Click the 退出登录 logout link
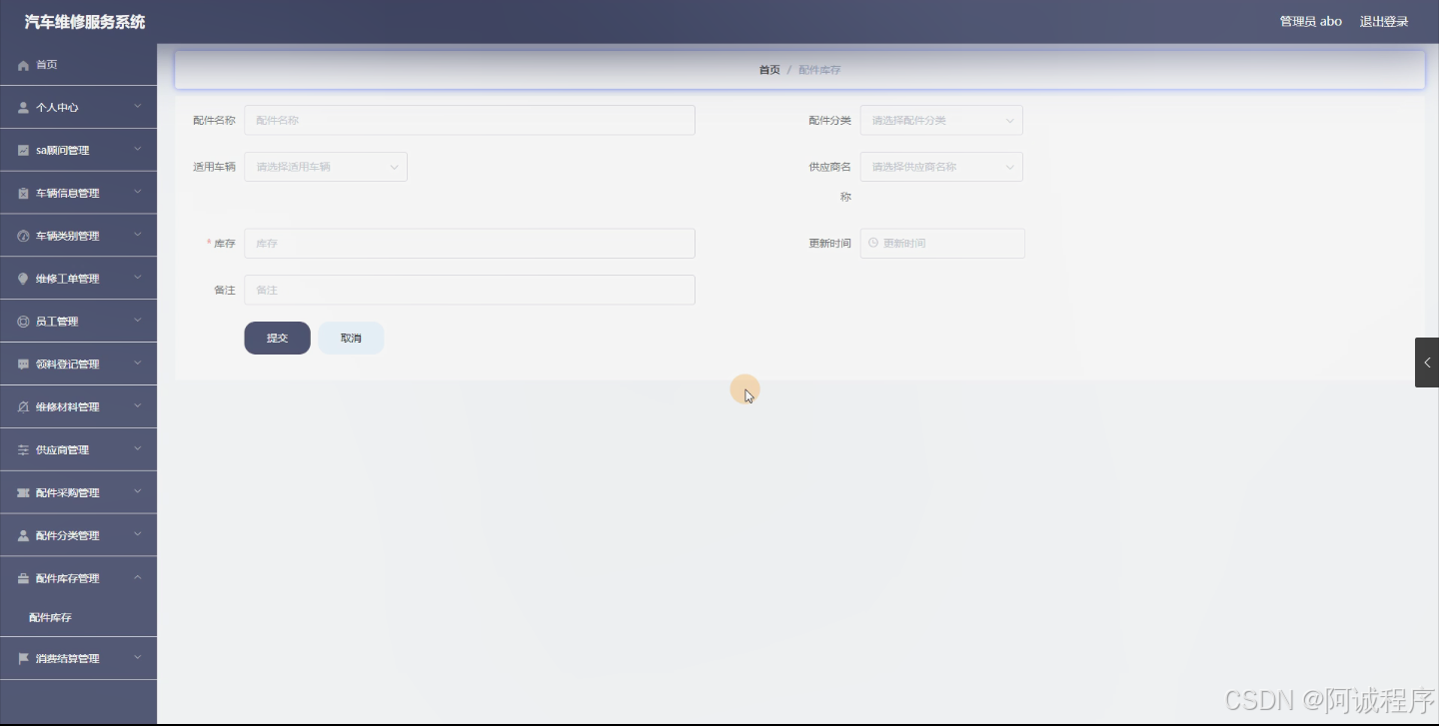This screenshot has width=1439, height=726. pyautogui.click(x=1384, y=22)
